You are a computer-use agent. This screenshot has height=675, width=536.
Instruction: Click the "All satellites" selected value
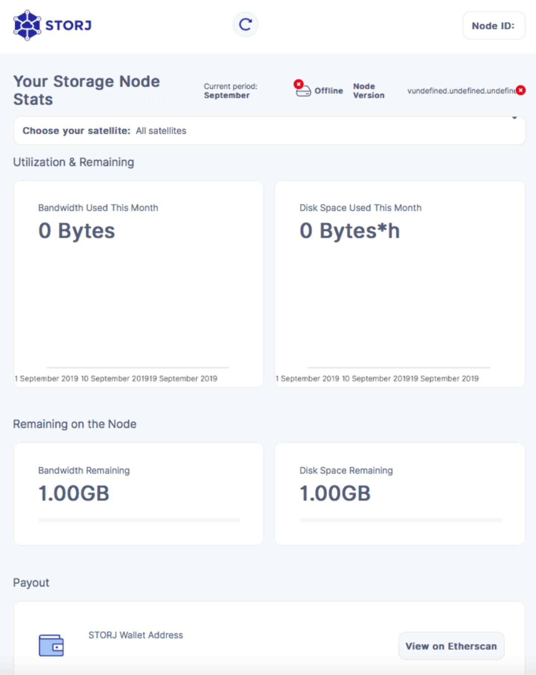tap(161, 131)
